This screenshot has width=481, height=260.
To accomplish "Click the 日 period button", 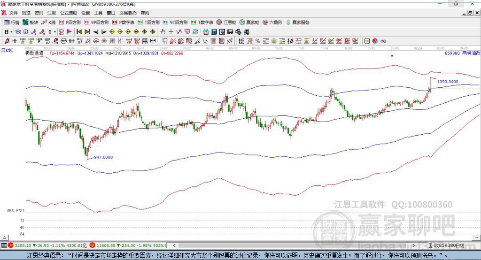I will [7, 32].
